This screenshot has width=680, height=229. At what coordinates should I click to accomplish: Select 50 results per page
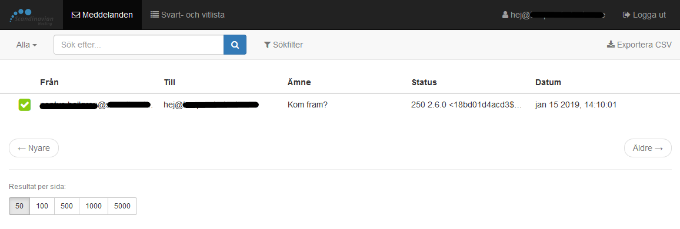pyautogui.click(x=19, y=206)
